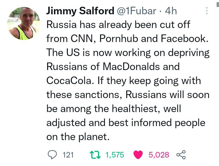Click the 121 replies count
The width and height of the screenshot is (219, 166).
(68, 155)
